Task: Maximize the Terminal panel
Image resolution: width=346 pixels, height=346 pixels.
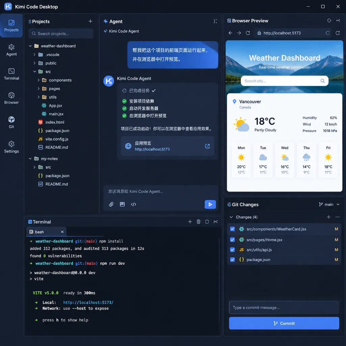Action: (207, 222)
